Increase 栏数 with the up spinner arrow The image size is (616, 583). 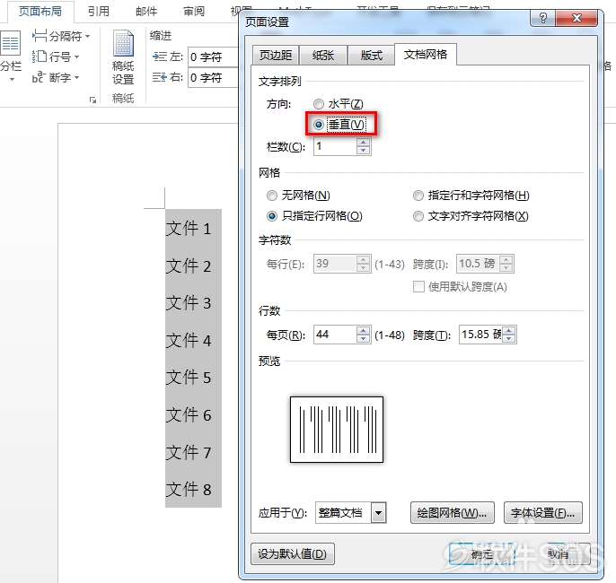tap(364, 142)
